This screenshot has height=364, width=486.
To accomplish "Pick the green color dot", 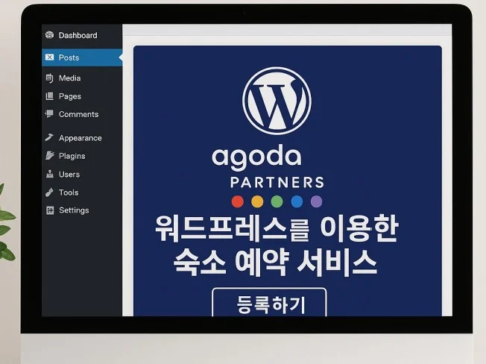I will [277, 201].
